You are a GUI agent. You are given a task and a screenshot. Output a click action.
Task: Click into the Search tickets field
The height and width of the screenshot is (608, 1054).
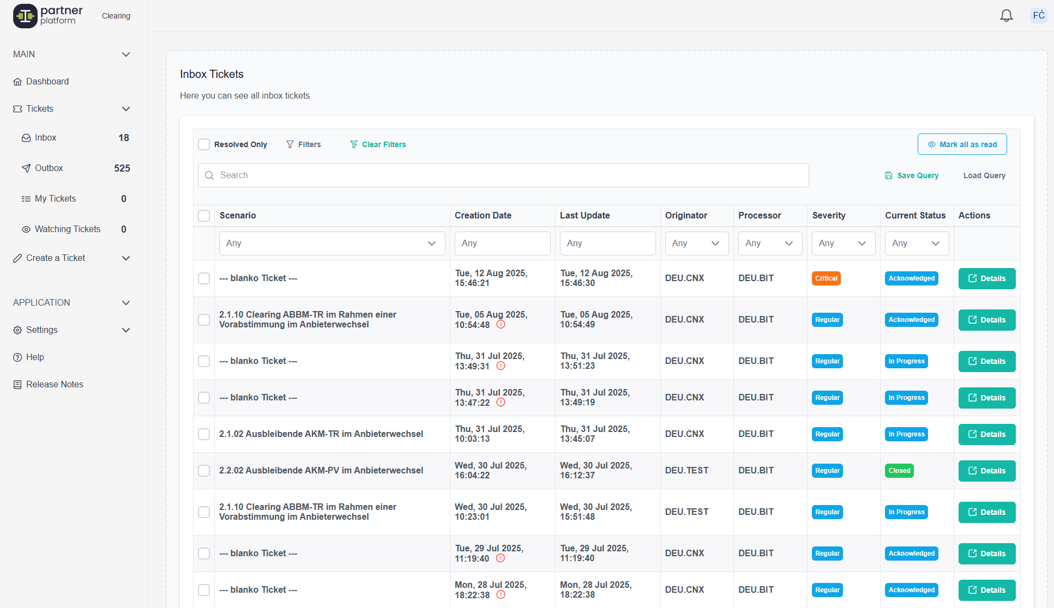tap(503, 175)
